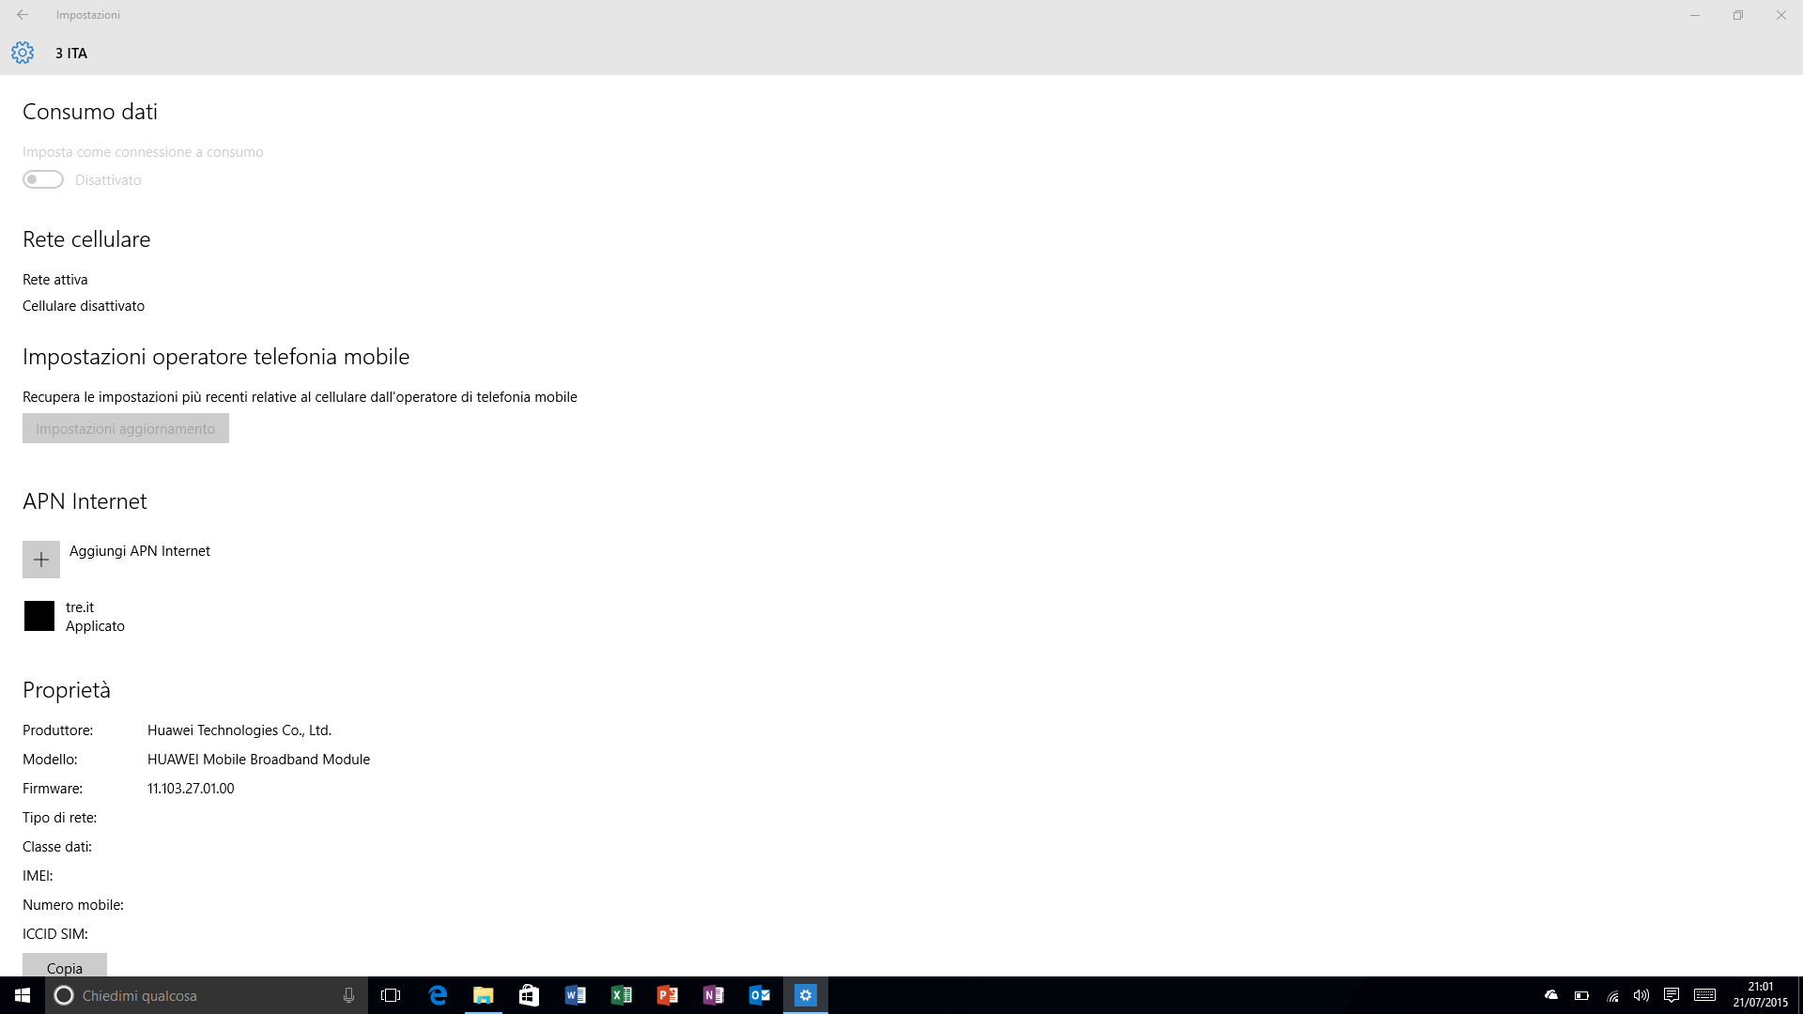Open the Action Center notification icon
This screenshot has height=1014, width=1803.
1672,995
